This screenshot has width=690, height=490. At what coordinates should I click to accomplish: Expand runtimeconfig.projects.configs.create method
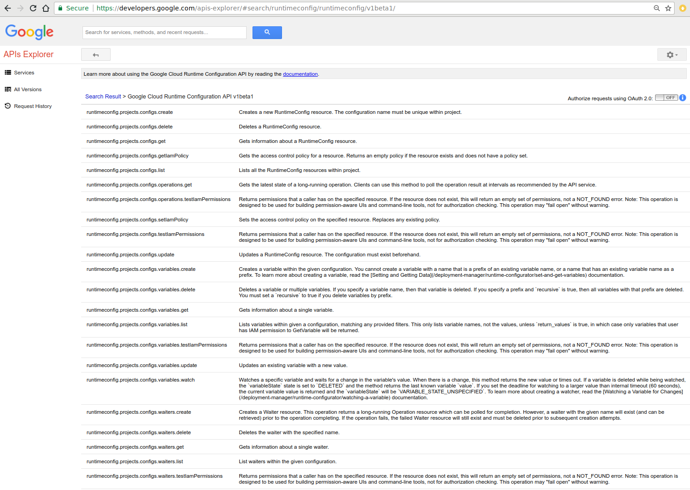[130, 112]
